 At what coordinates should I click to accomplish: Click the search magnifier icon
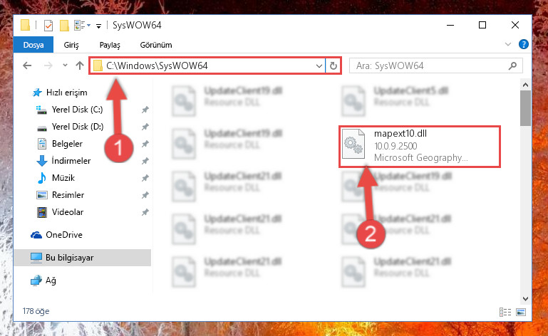coord(512,65)
